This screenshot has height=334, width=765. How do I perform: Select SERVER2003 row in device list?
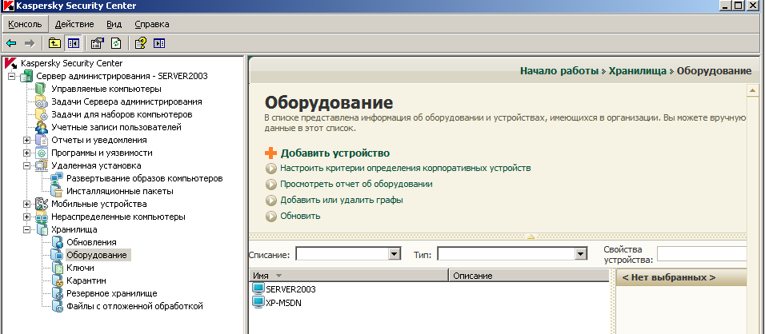(x=290, y=289)
